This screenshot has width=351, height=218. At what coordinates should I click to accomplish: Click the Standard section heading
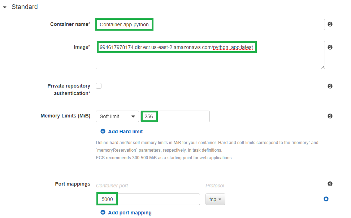tap(25, 7)
